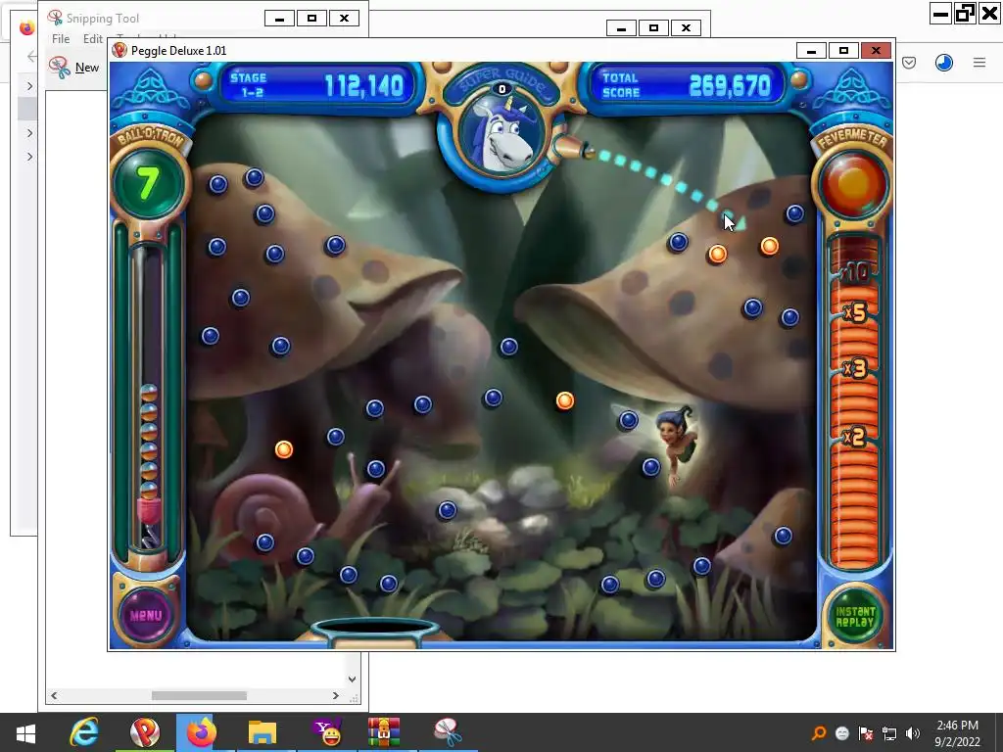Switch to Firefox in the taskbar
Screen dimensions: 1003x752
[x=201, y=732]
